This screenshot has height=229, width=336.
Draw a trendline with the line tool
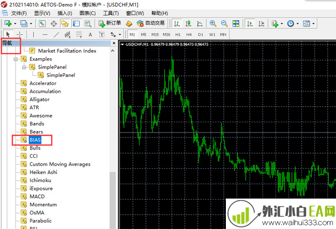(x=56, y=35)
